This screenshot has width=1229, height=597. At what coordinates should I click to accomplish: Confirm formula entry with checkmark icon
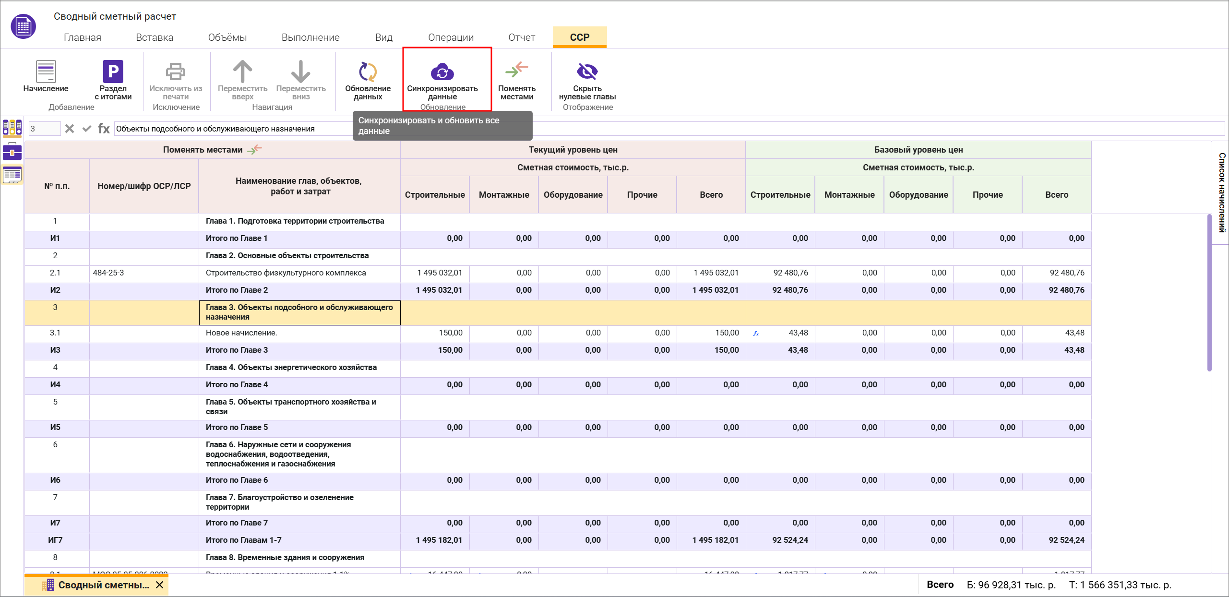click(x=86, y=129)
